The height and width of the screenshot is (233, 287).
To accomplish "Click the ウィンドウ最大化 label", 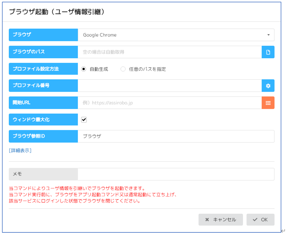I will tap(43, 120).
